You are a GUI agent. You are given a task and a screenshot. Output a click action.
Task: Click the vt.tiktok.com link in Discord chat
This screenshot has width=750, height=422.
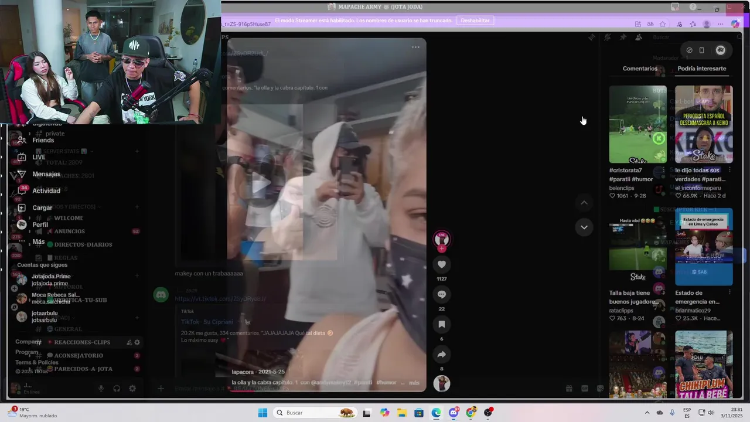[x=220, y=299]
